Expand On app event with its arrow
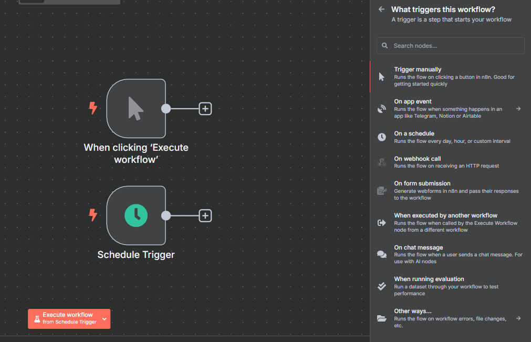531x342 pixels. [518, 109]
